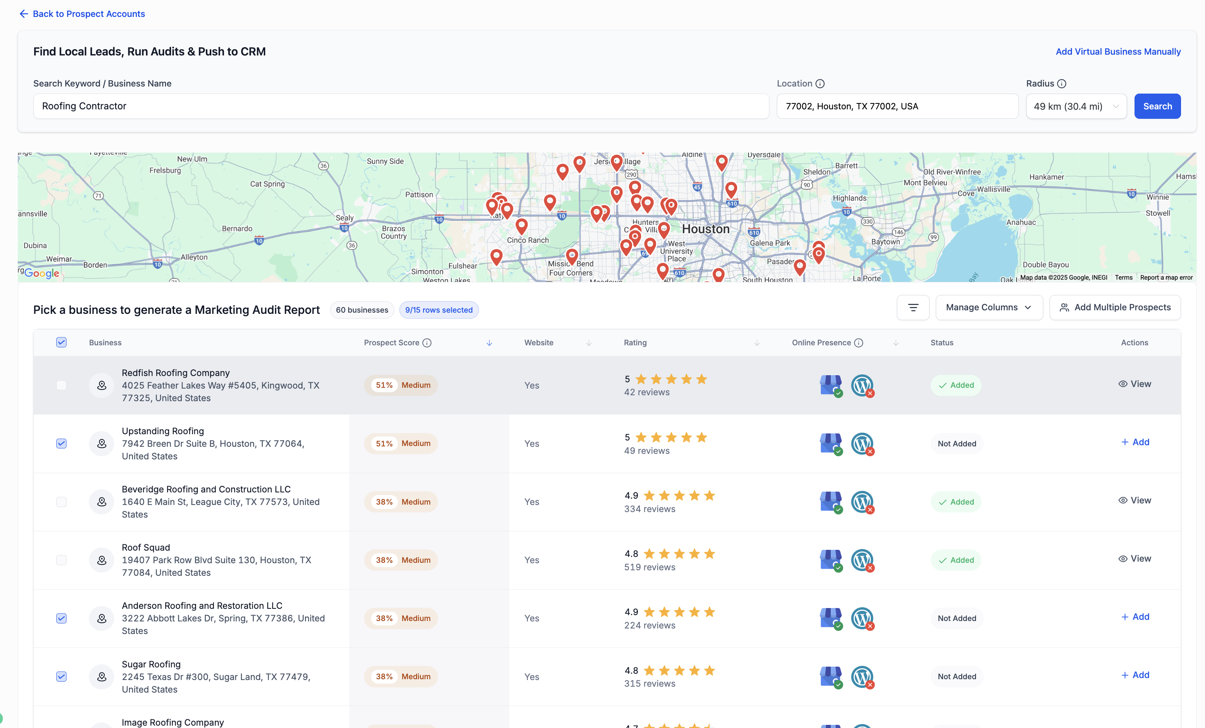
Task: Sort by Prospect Score arrow
Action: point(489,343)
